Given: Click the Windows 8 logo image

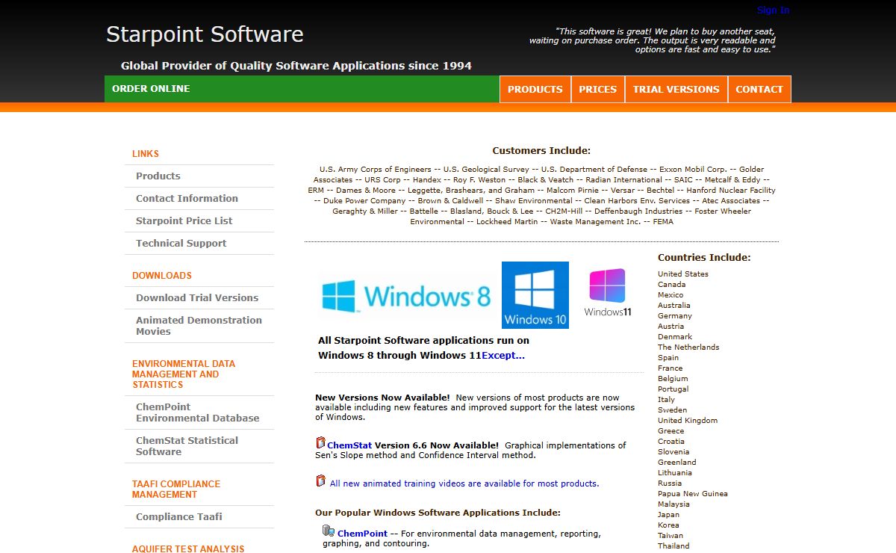Looking at the screenshot, I should pos(405,296).
